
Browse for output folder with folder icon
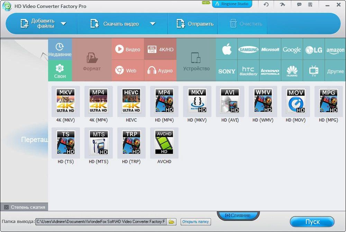(172, 222)
